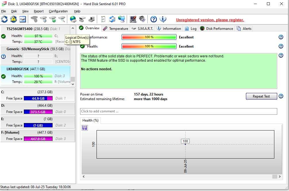
Task: Click help icon next to Health bar
Action: [x=281, y=46]
